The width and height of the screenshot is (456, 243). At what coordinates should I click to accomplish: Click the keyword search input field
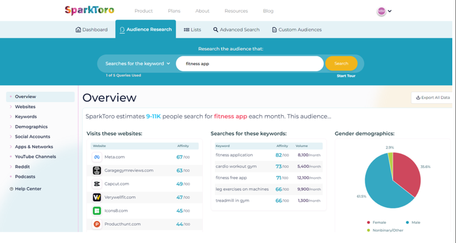pos(250,64)
